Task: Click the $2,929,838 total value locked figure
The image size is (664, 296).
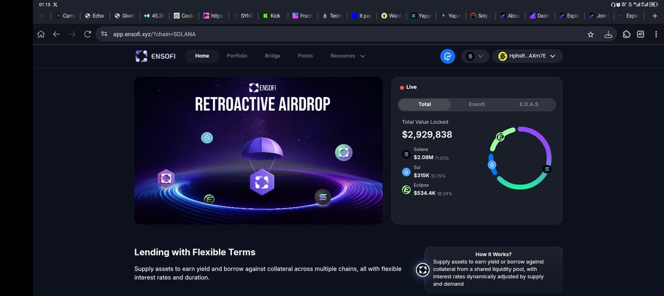Action: point(427,134)
